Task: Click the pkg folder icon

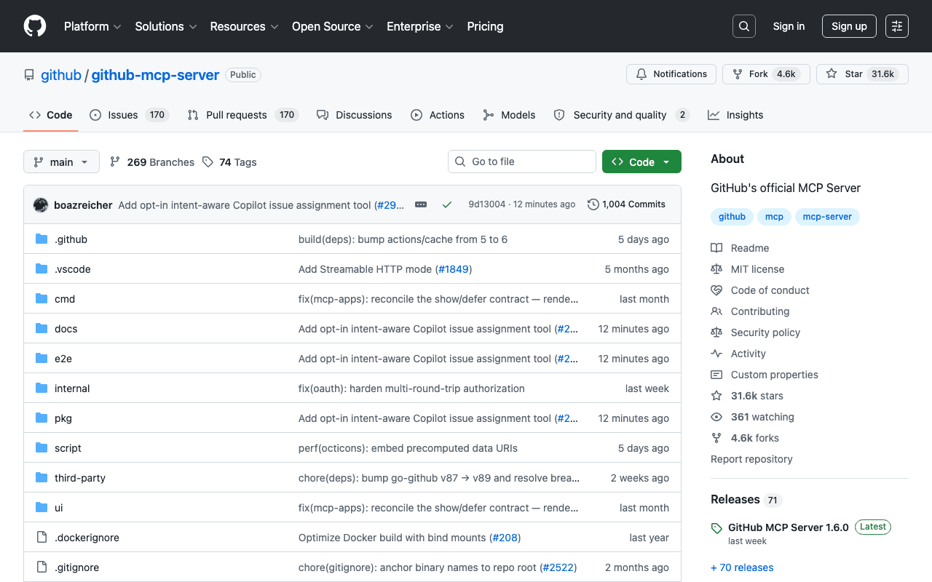Action: click(x=42, y=418)
